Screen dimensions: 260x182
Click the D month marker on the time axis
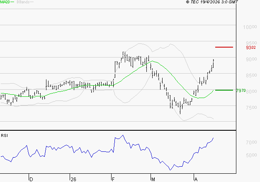[31, 180]
